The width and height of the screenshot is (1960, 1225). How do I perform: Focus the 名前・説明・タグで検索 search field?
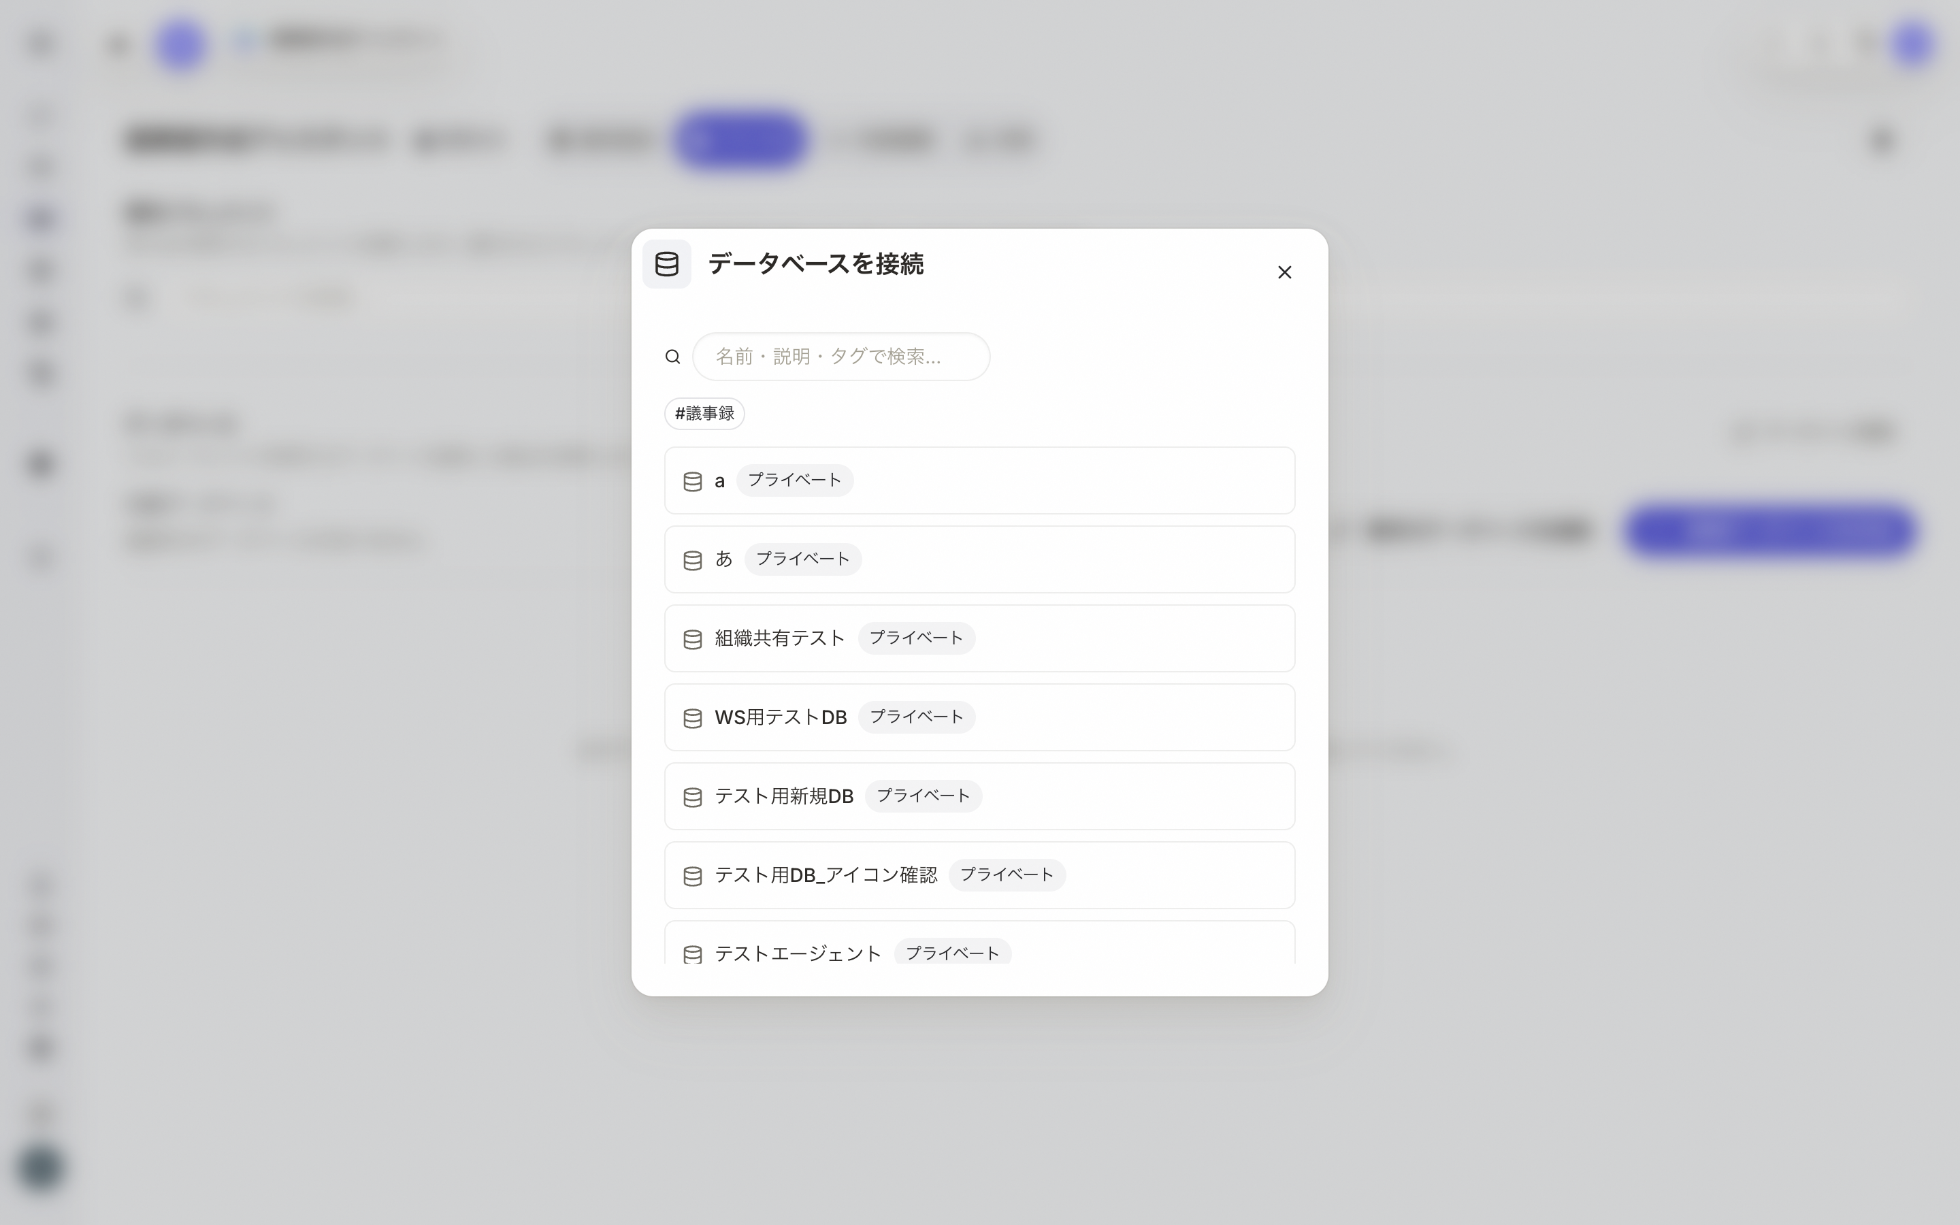point(840,357)
